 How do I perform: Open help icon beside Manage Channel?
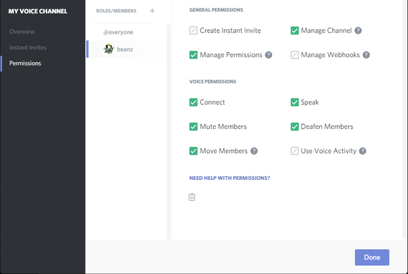point(358,31)
